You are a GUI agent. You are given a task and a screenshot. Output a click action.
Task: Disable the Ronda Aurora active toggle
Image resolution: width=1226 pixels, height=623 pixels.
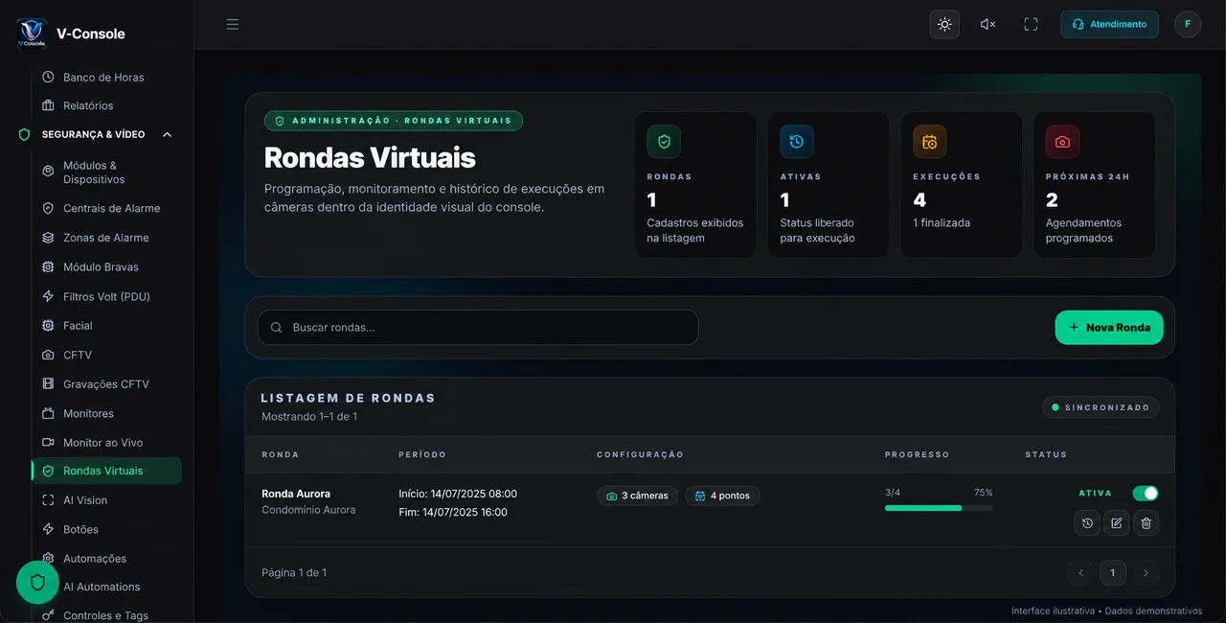(x=1146, y=493)
